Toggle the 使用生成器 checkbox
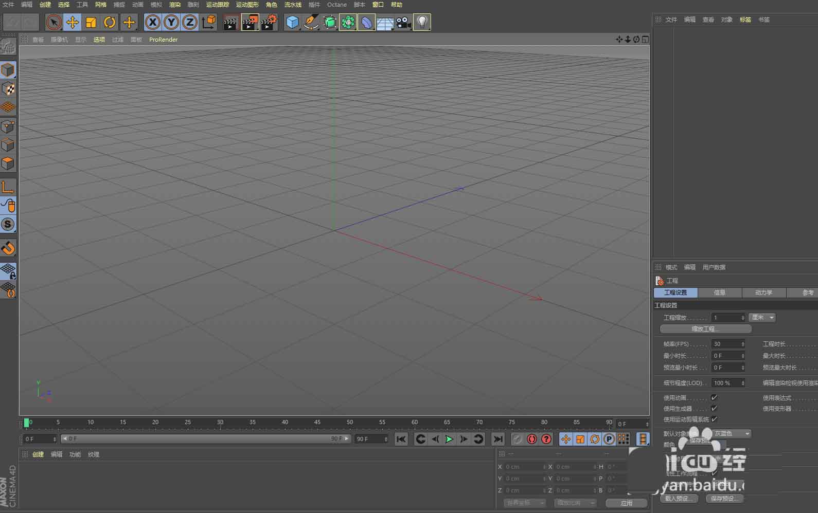Screen dimensions: 818x513 [714, 408]
